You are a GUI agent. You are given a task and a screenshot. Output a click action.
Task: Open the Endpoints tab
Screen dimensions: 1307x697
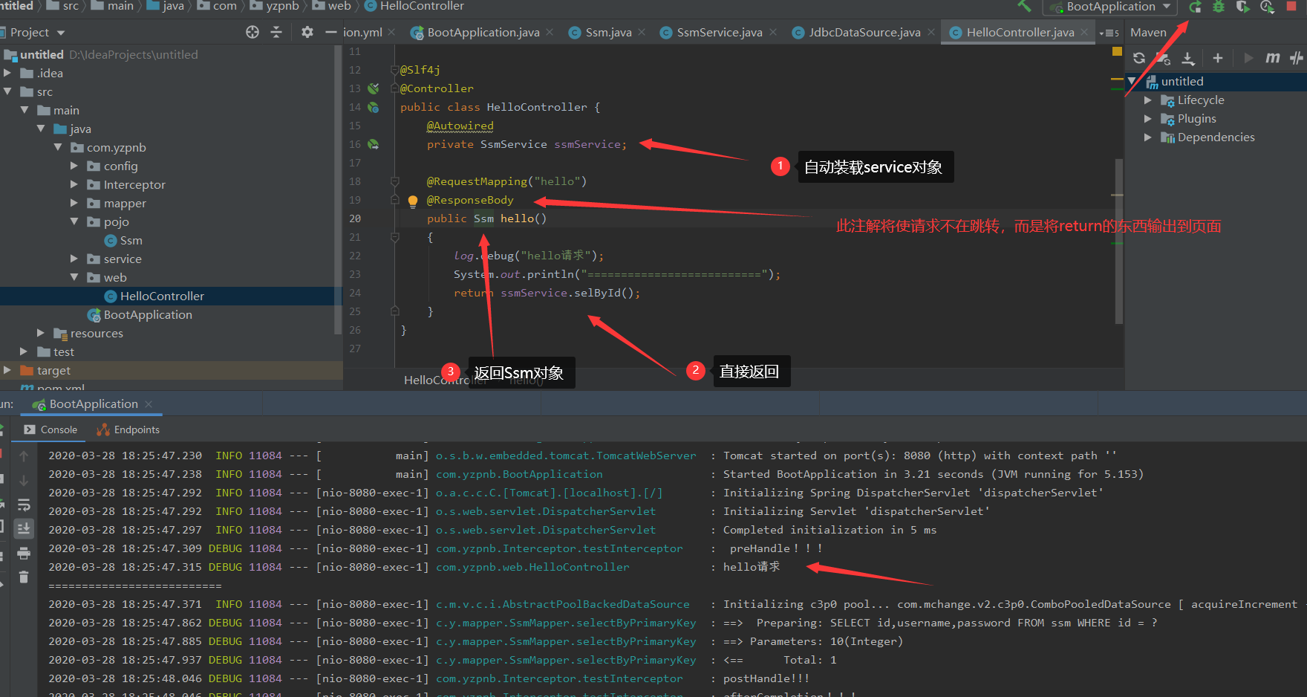[x=128, y=429]
